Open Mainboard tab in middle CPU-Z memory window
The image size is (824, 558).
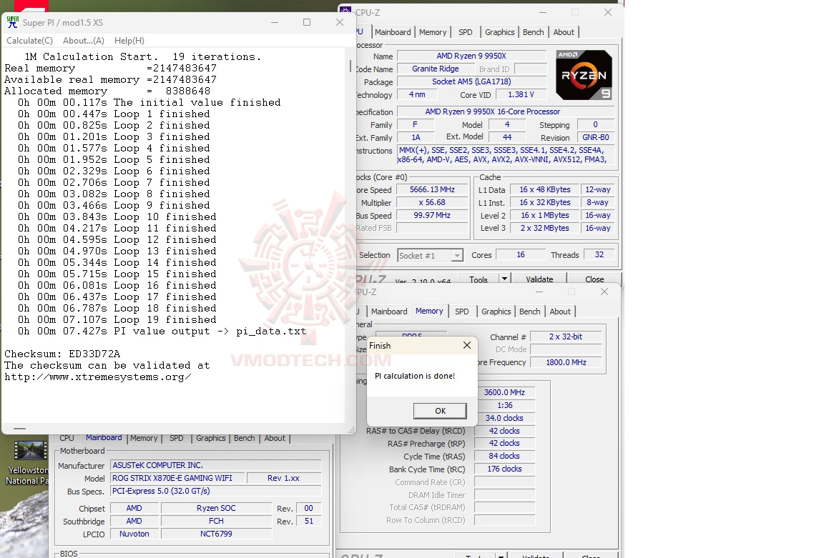pyautogui.click(x=389, y=312)
